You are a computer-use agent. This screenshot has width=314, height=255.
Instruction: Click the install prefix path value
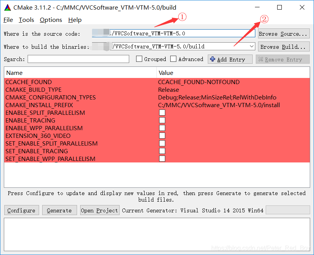(219, 105)
